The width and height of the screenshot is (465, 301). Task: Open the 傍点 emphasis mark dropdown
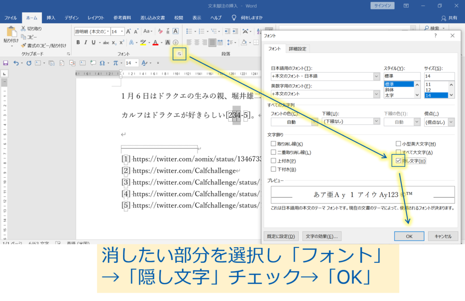click(x=451, y=122)
